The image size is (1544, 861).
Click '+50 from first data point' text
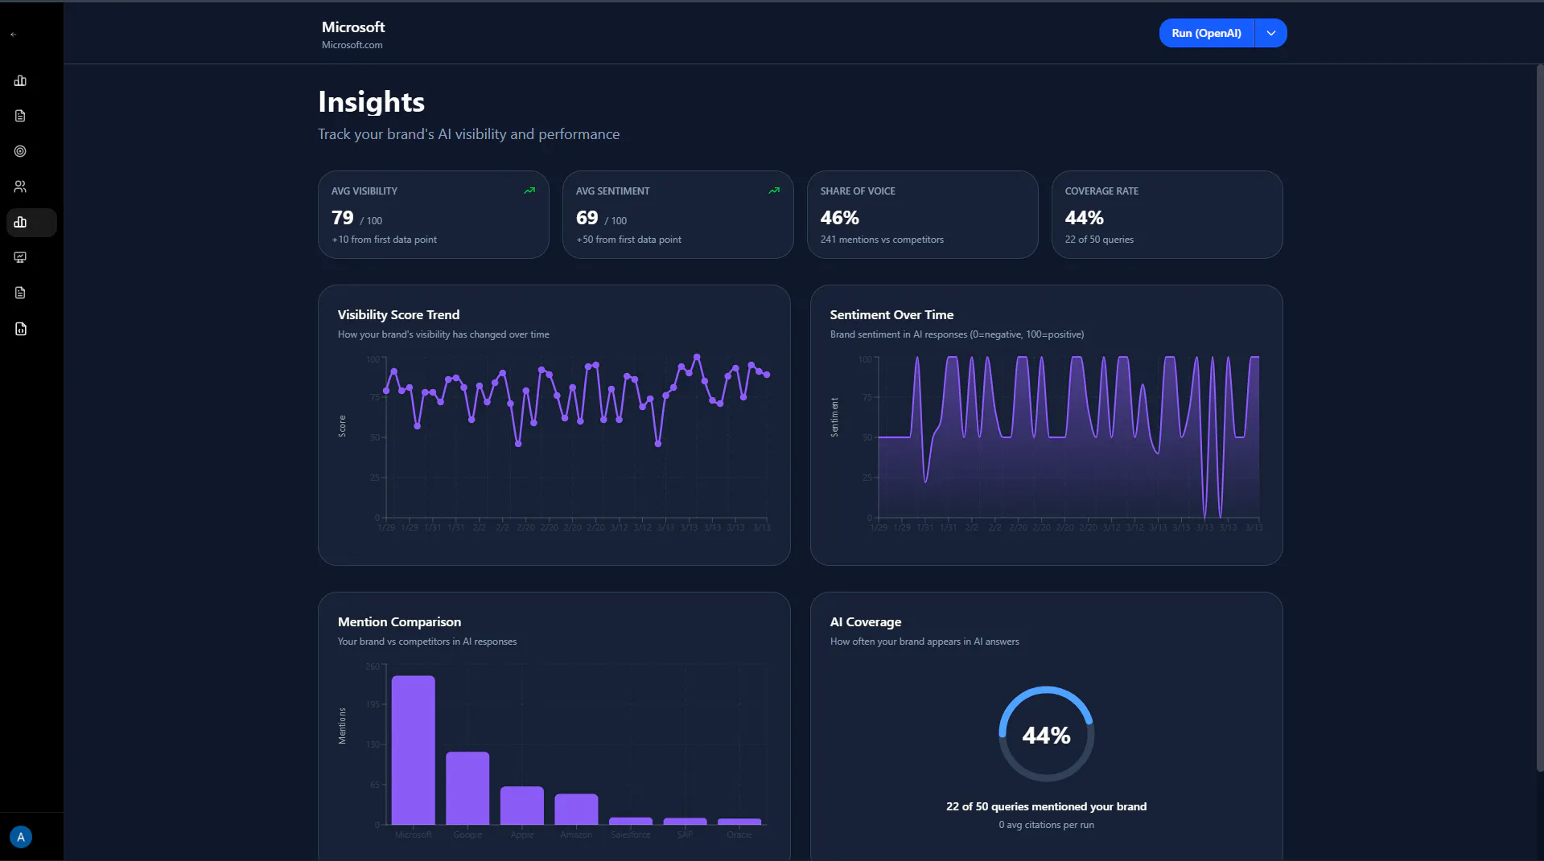tap(629, 240)
